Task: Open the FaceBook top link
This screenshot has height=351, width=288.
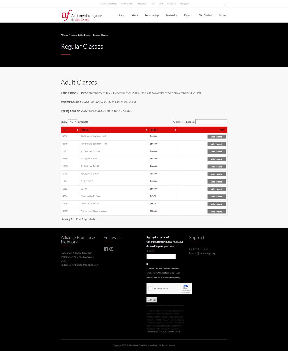Action: click(172, 4)
